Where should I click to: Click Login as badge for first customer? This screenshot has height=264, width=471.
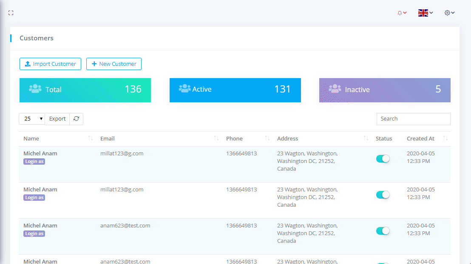pyautogui.click(x=34, y=162)
